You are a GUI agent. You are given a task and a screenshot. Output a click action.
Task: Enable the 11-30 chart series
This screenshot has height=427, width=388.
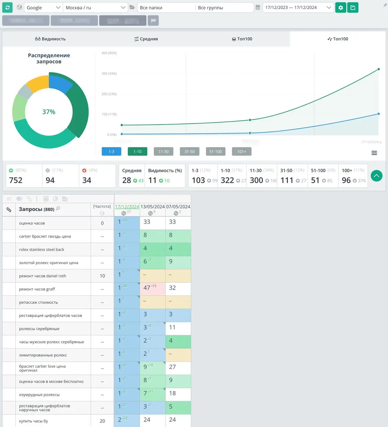pyautogui.click(x=163, y=151)
